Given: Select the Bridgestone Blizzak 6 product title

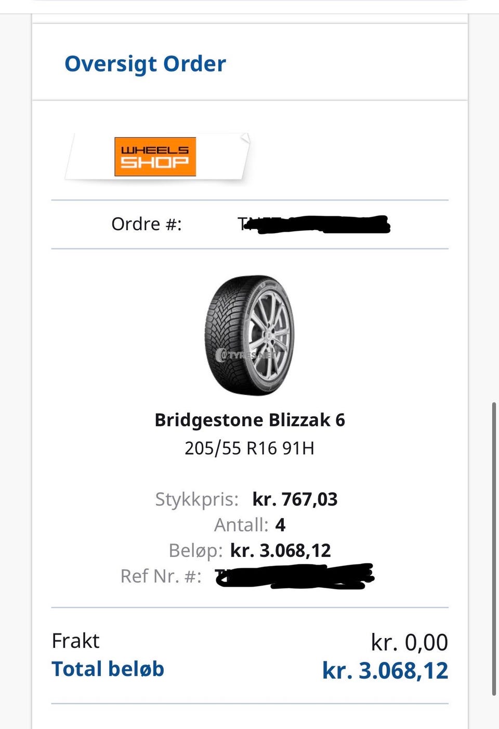Looking at the screenshot, I should click(x=249, y=420).
